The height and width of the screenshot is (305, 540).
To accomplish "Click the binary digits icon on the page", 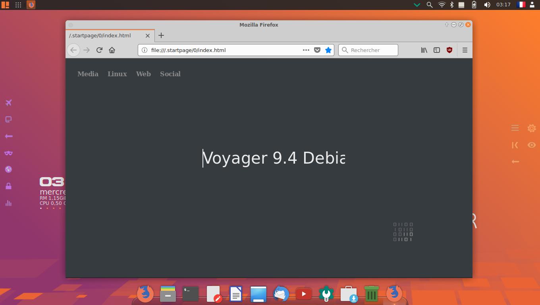I will click(403, 232).
